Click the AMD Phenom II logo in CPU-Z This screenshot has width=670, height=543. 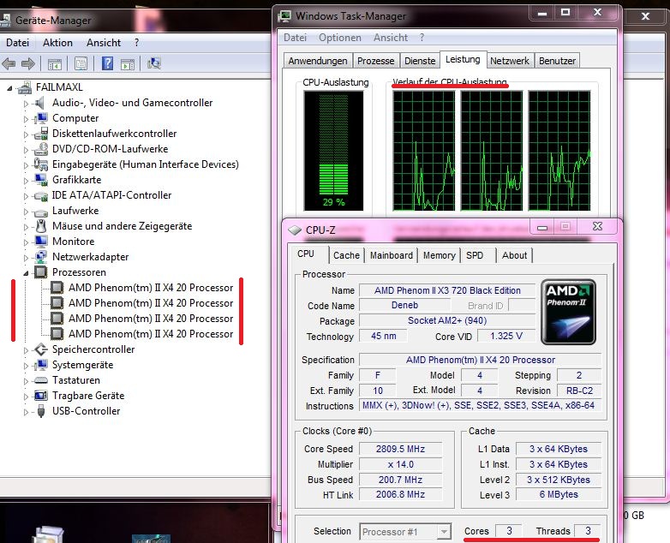568,312
